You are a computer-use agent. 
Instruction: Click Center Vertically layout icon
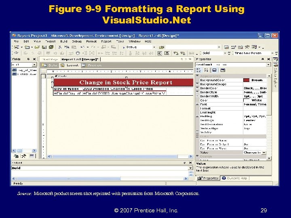(x=167, y=53)
